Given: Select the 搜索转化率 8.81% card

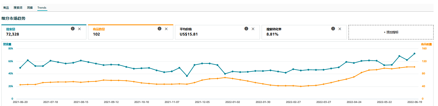Looking at the screenshot, I should point(304,32).
